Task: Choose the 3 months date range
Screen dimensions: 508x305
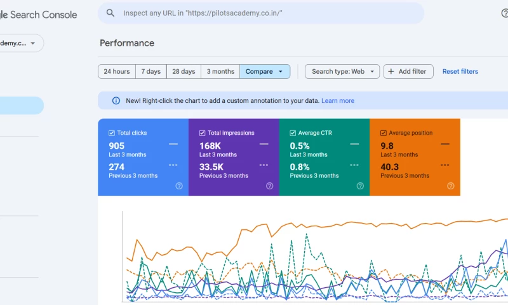Action: click(x=220, y=72)
